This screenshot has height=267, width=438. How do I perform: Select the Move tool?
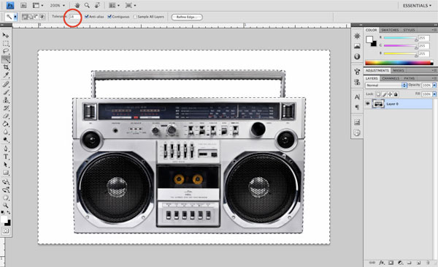(x=6, y=35)
